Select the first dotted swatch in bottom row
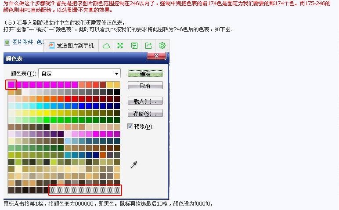The width and height of the screenshot is (339, 210). pos(53,190)
